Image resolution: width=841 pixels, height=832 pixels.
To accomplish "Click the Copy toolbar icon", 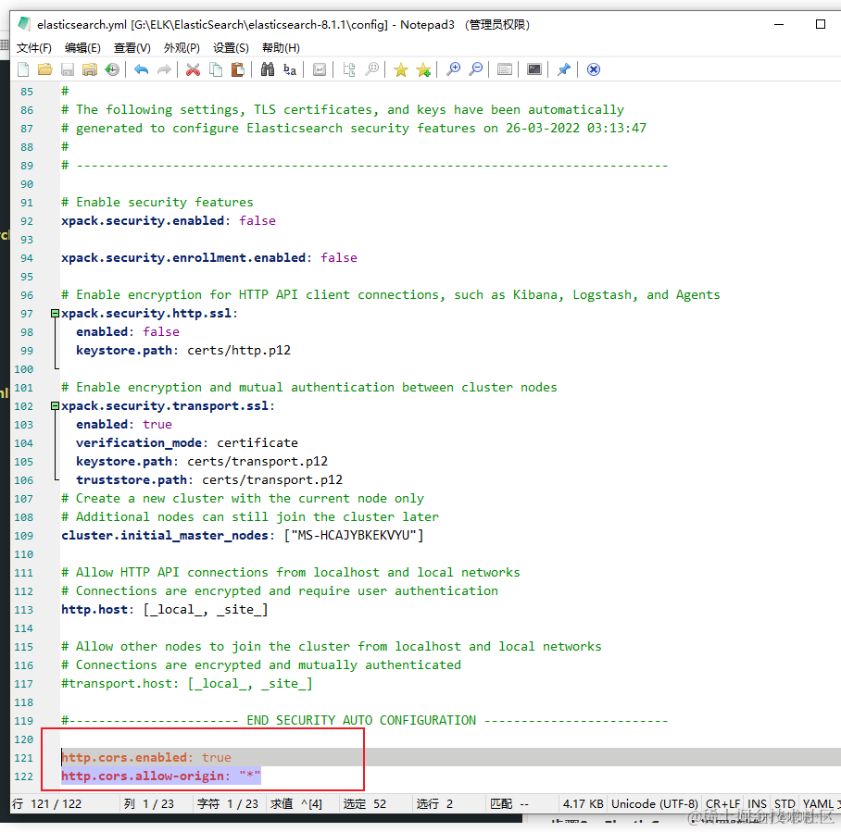I will pyautogui.click(x=216, y=69).
